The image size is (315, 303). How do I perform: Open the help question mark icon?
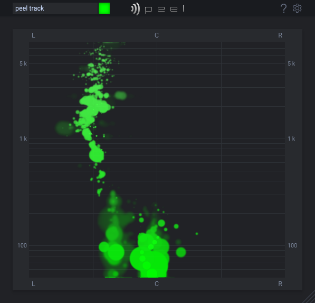pos(283,8)
